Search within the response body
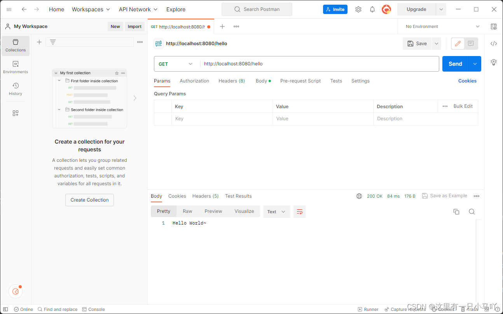 pyautogui.click(x=472, y=212)
